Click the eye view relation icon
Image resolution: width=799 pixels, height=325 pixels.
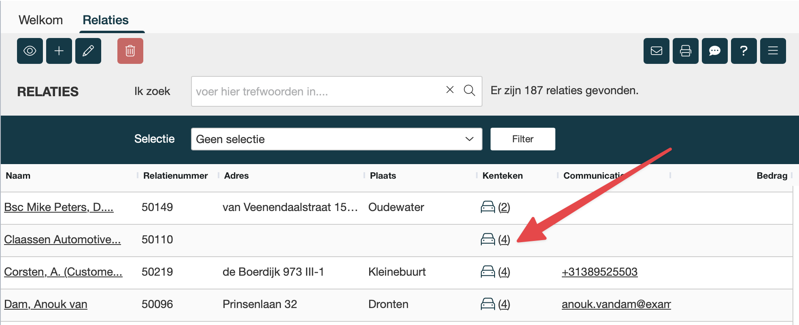(30, 51)
